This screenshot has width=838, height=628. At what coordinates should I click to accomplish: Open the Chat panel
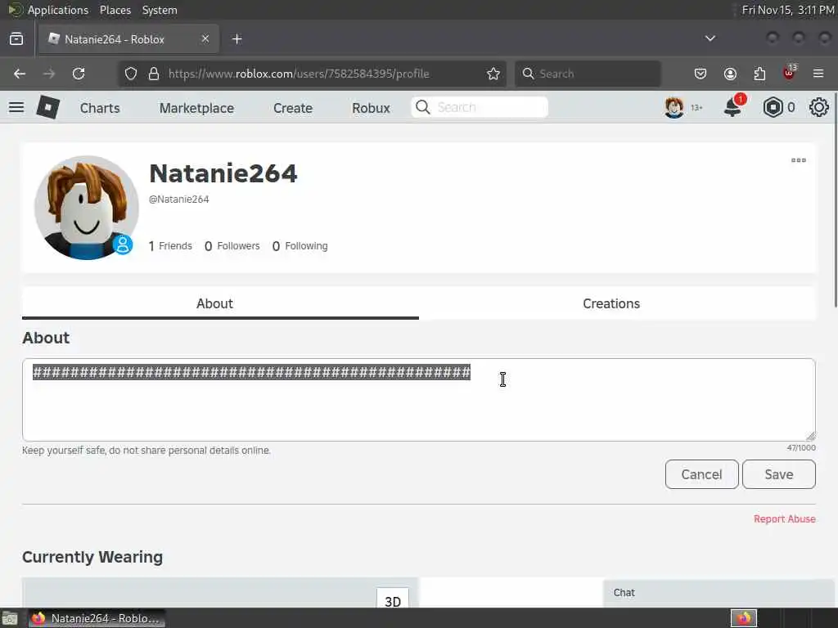click(x=719, y=593)
